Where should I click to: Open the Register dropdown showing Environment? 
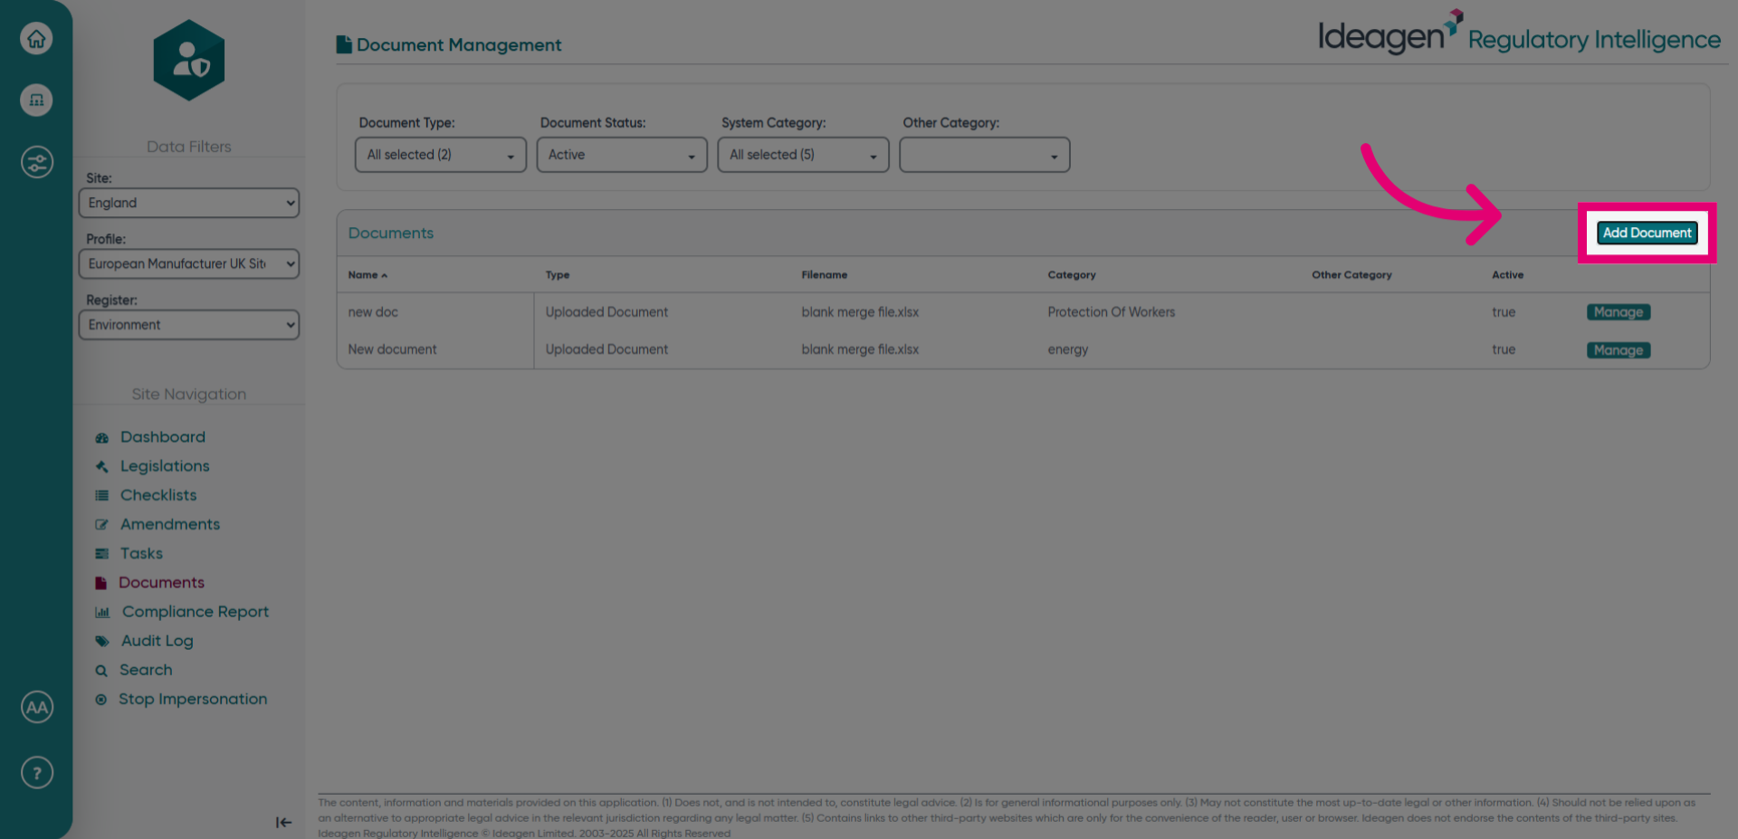coord(189,325)
